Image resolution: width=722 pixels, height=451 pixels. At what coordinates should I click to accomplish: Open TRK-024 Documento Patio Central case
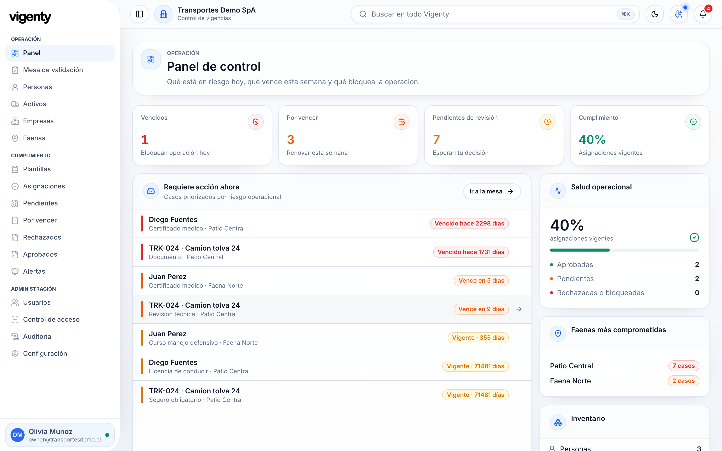pos(332,252)
